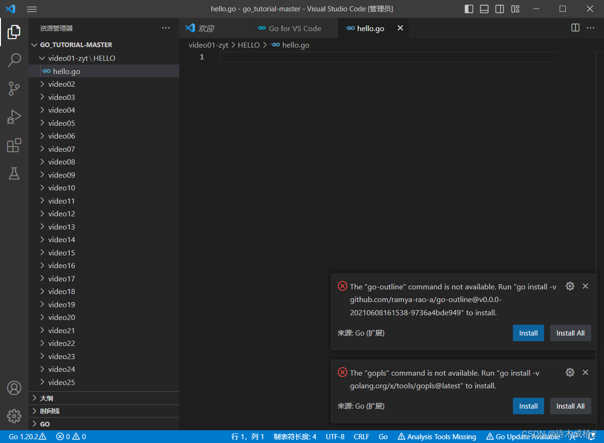Click Go Update Available status item
This screenshot has height=443, width=604.
[523, 437]
